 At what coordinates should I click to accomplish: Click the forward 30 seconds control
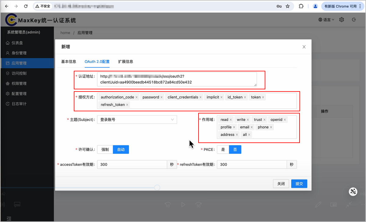point(198,205)
